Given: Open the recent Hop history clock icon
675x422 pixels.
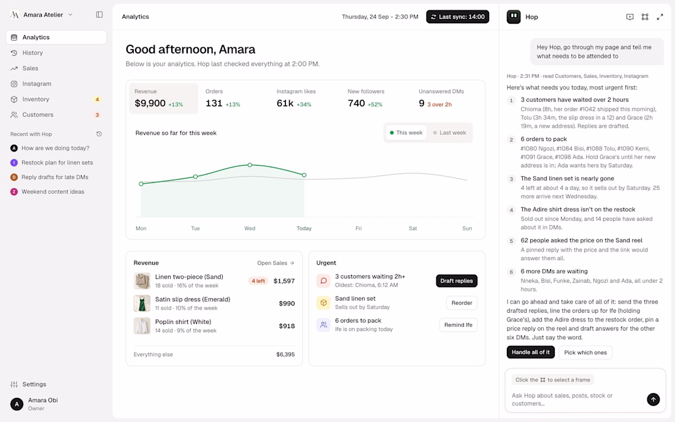Looking at the screenshot, I should pyautogui.click(x=99, y=134).
